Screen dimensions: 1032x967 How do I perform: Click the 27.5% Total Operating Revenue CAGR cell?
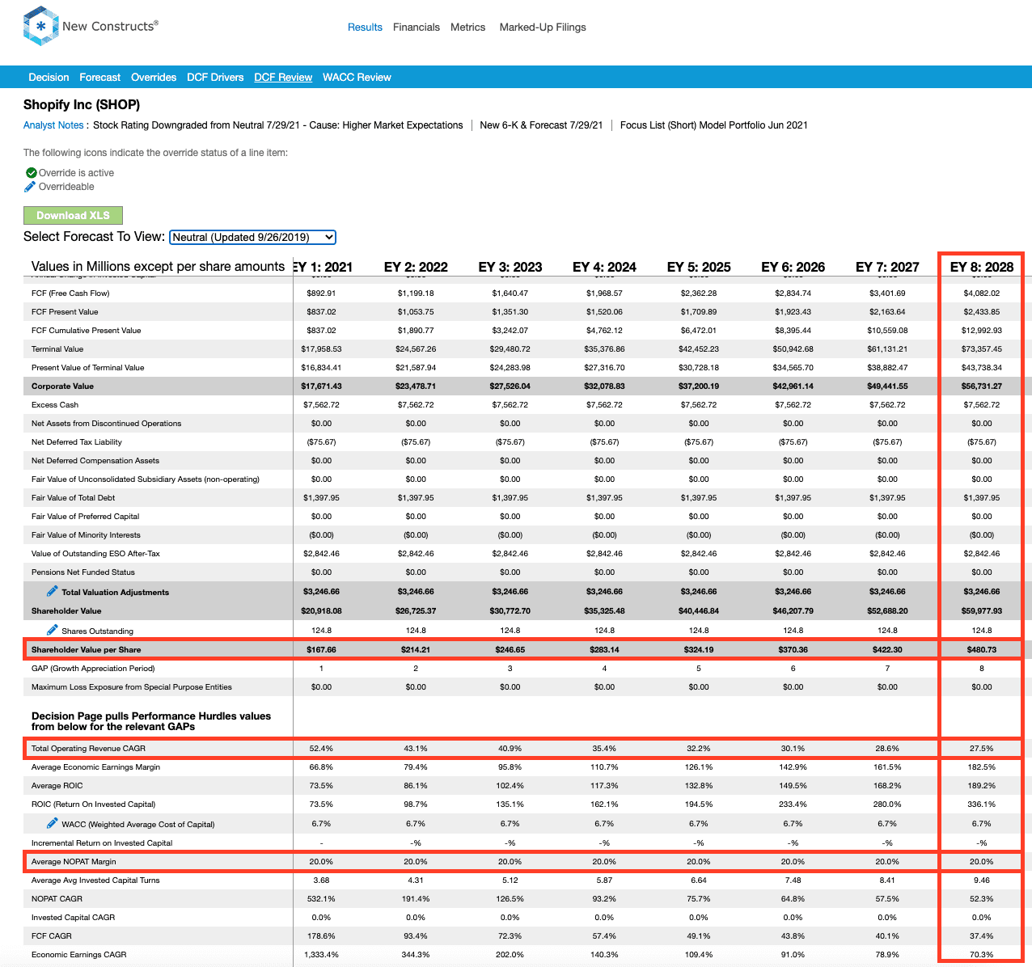[982, 749]
